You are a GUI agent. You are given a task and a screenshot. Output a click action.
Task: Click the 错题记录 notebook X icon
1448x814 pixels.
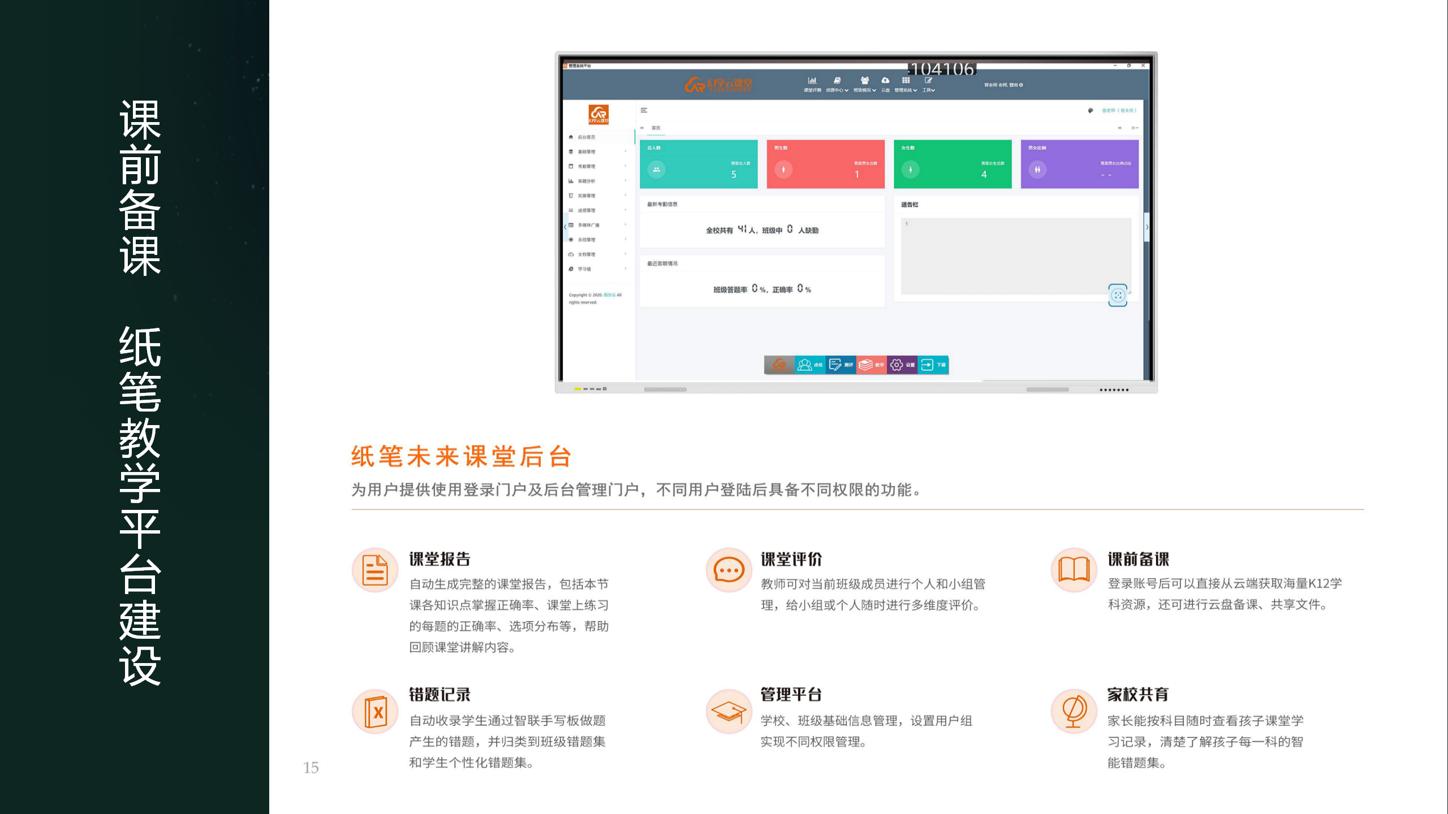click(x=375, y=711)
